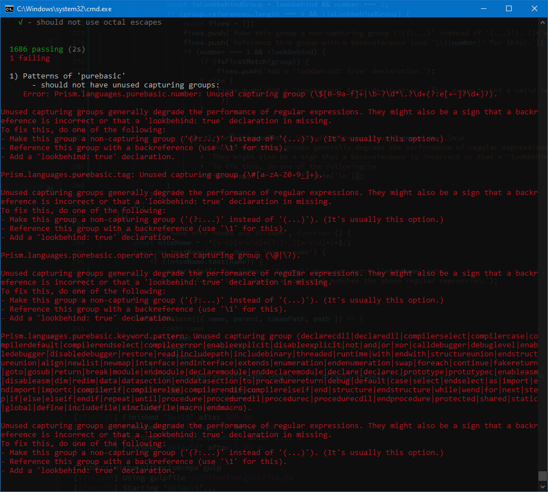Click the scrollbar down arrow

[x=542, y=487]
